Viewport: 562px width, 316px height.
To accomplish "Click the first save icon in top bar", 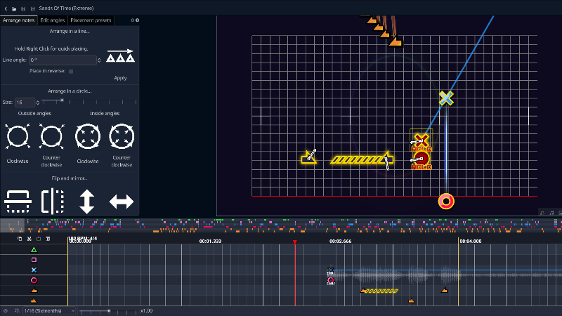I will (x=23, y=8).
